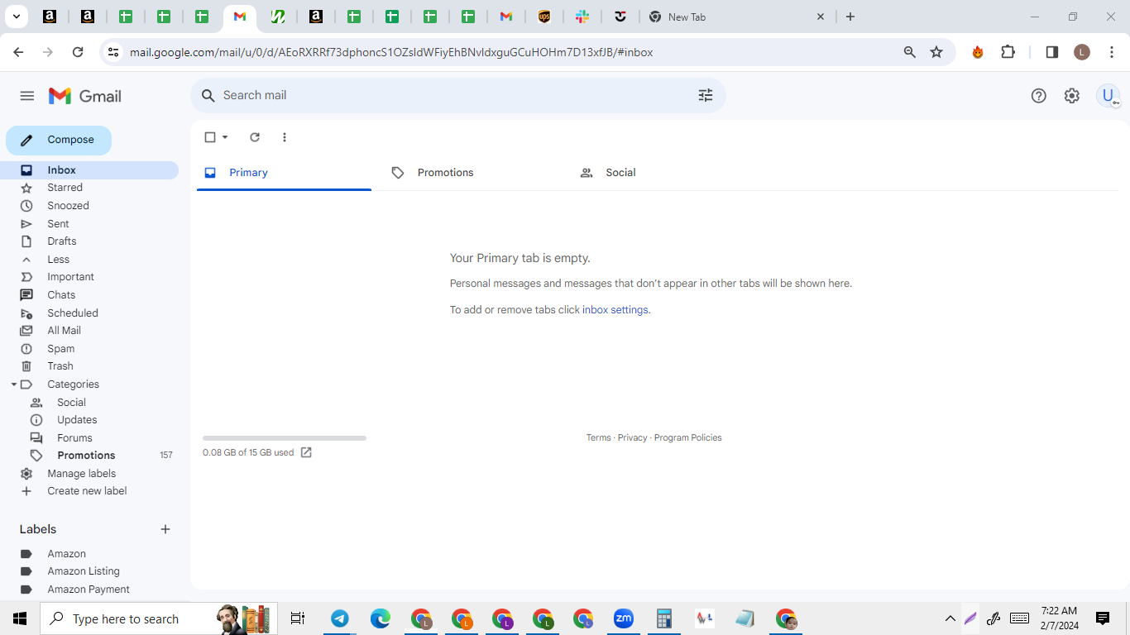The image size is (1130, 635).
Task: Open the Extensions puzzle icon
Action: 1008,52
